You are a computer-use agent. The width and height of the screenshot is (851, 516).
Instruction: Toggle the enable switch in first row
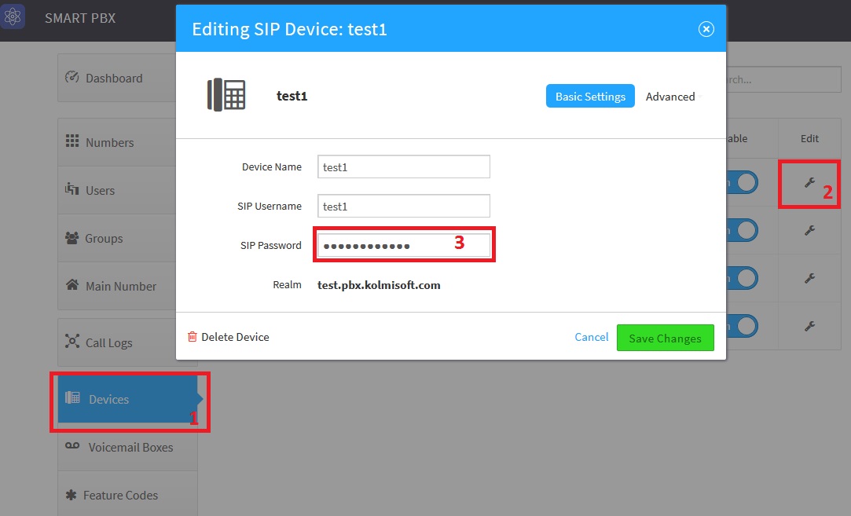click(x=742, y=183)
